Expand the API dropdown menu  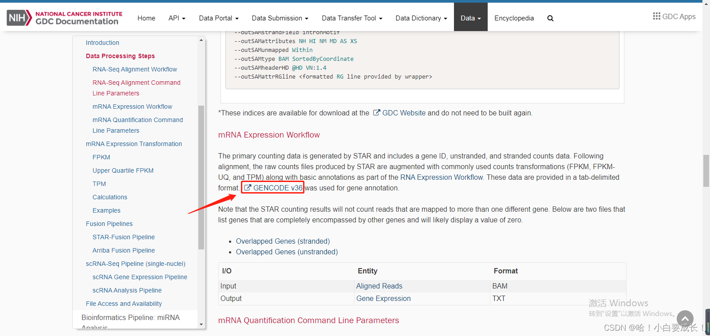click(177, 18)
